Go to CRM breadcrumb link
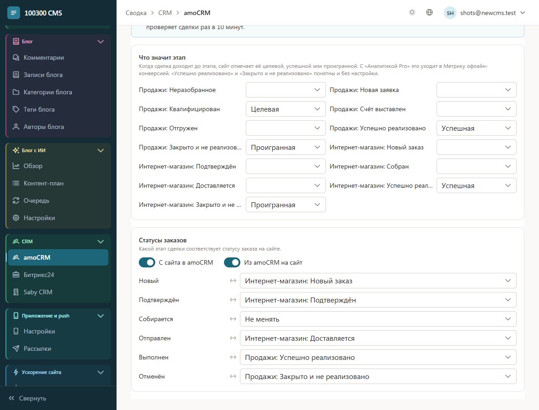The image size is (539, 410). pyautogui.click(x=165, y=13)
